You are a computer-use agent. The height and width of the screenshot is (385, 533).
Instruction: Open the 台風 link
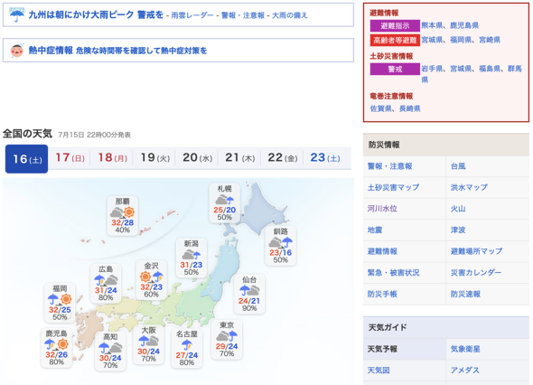coord(458,166)
